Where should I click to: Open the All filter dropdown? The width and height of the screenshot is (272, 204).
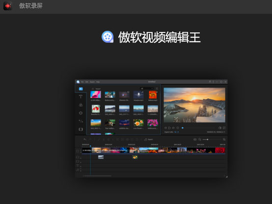(147, 88)
